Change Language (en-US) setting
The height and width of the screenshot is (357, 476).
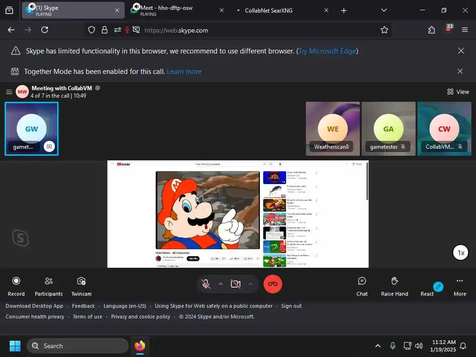[x=125, y=306]
